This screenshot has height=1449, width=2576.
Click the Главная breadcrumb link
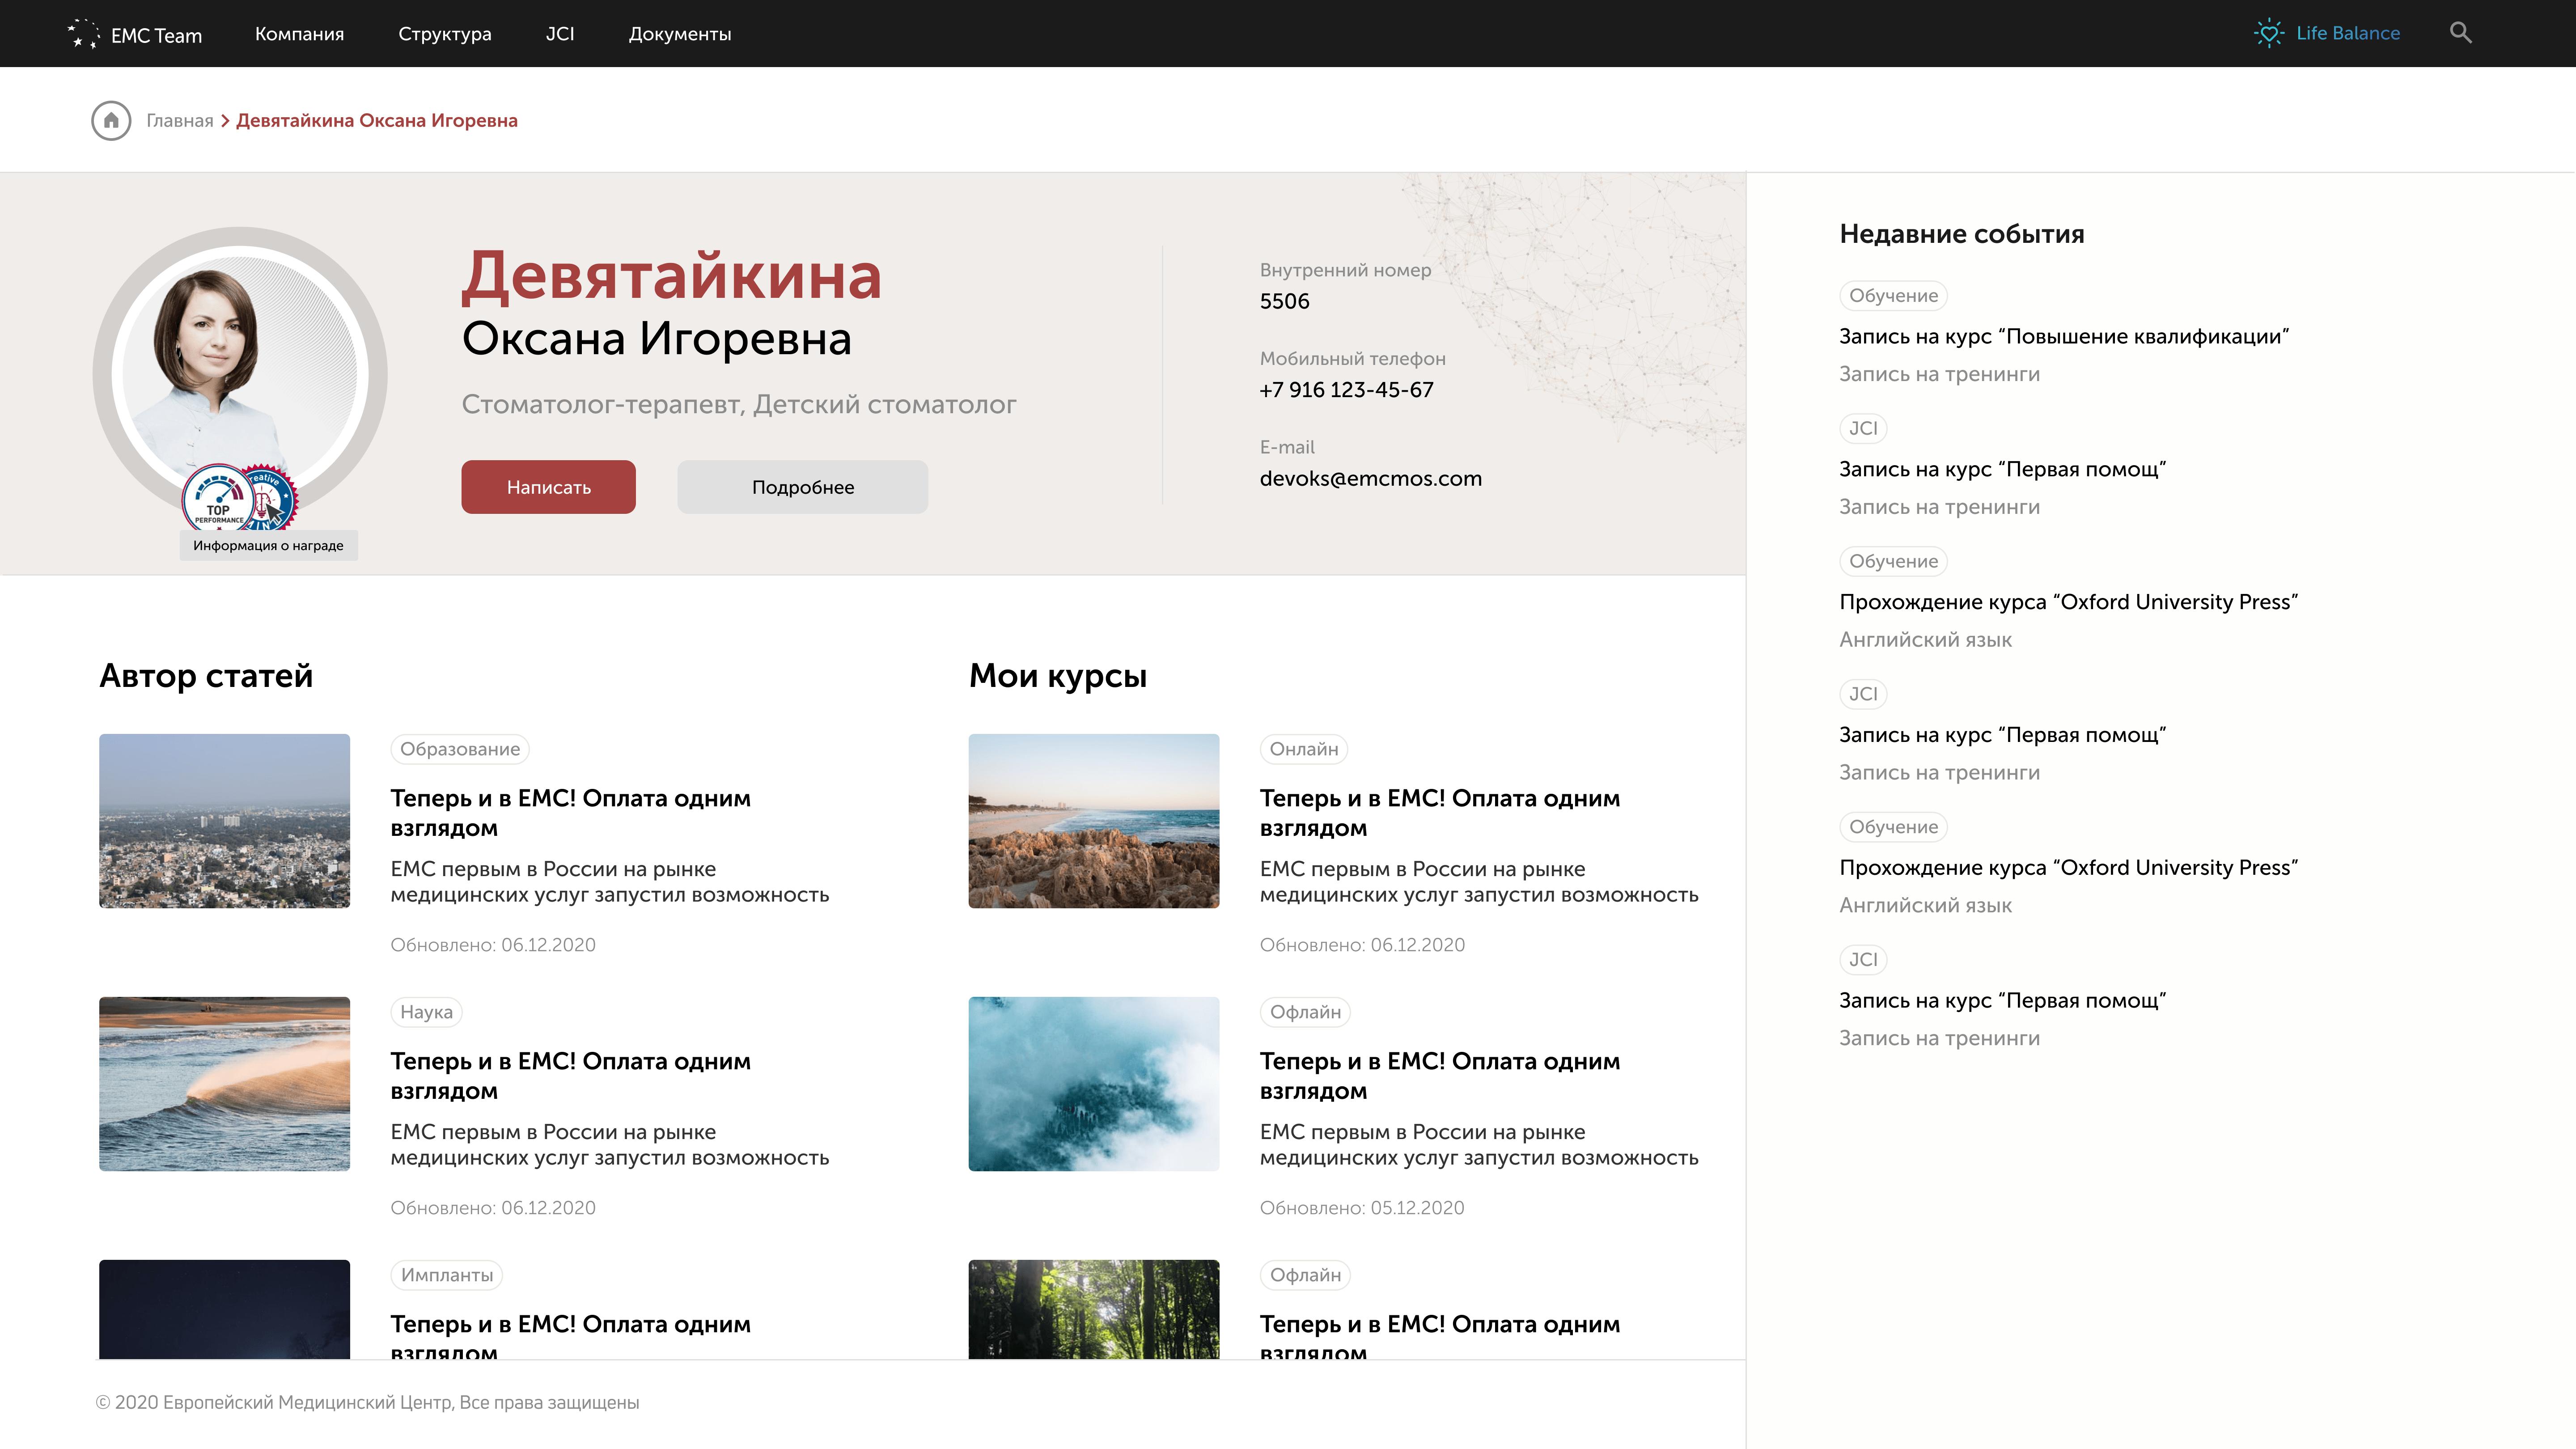180,121
